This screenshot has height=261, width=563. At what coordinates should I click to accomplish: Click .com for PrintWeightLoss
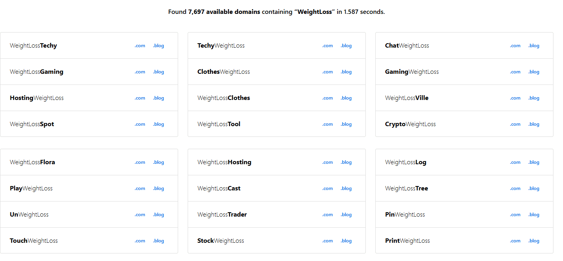click(515, 241)
